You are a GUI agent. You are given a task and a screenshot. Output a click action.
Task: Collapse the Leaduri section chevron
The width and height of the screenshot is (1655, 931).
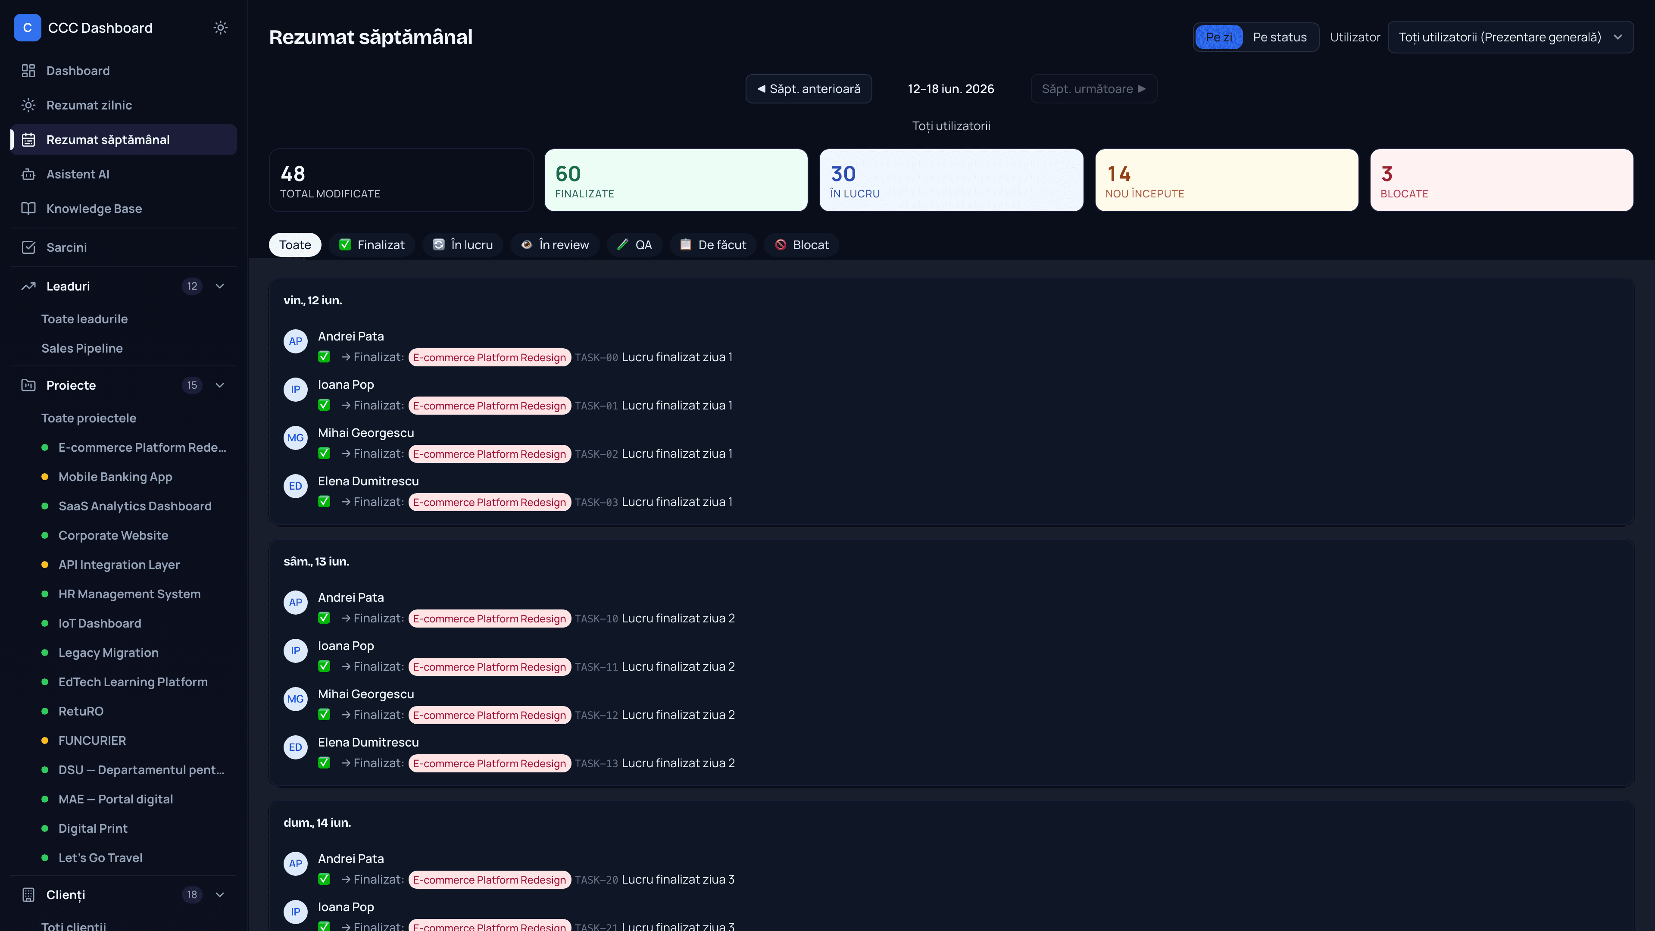220,287
